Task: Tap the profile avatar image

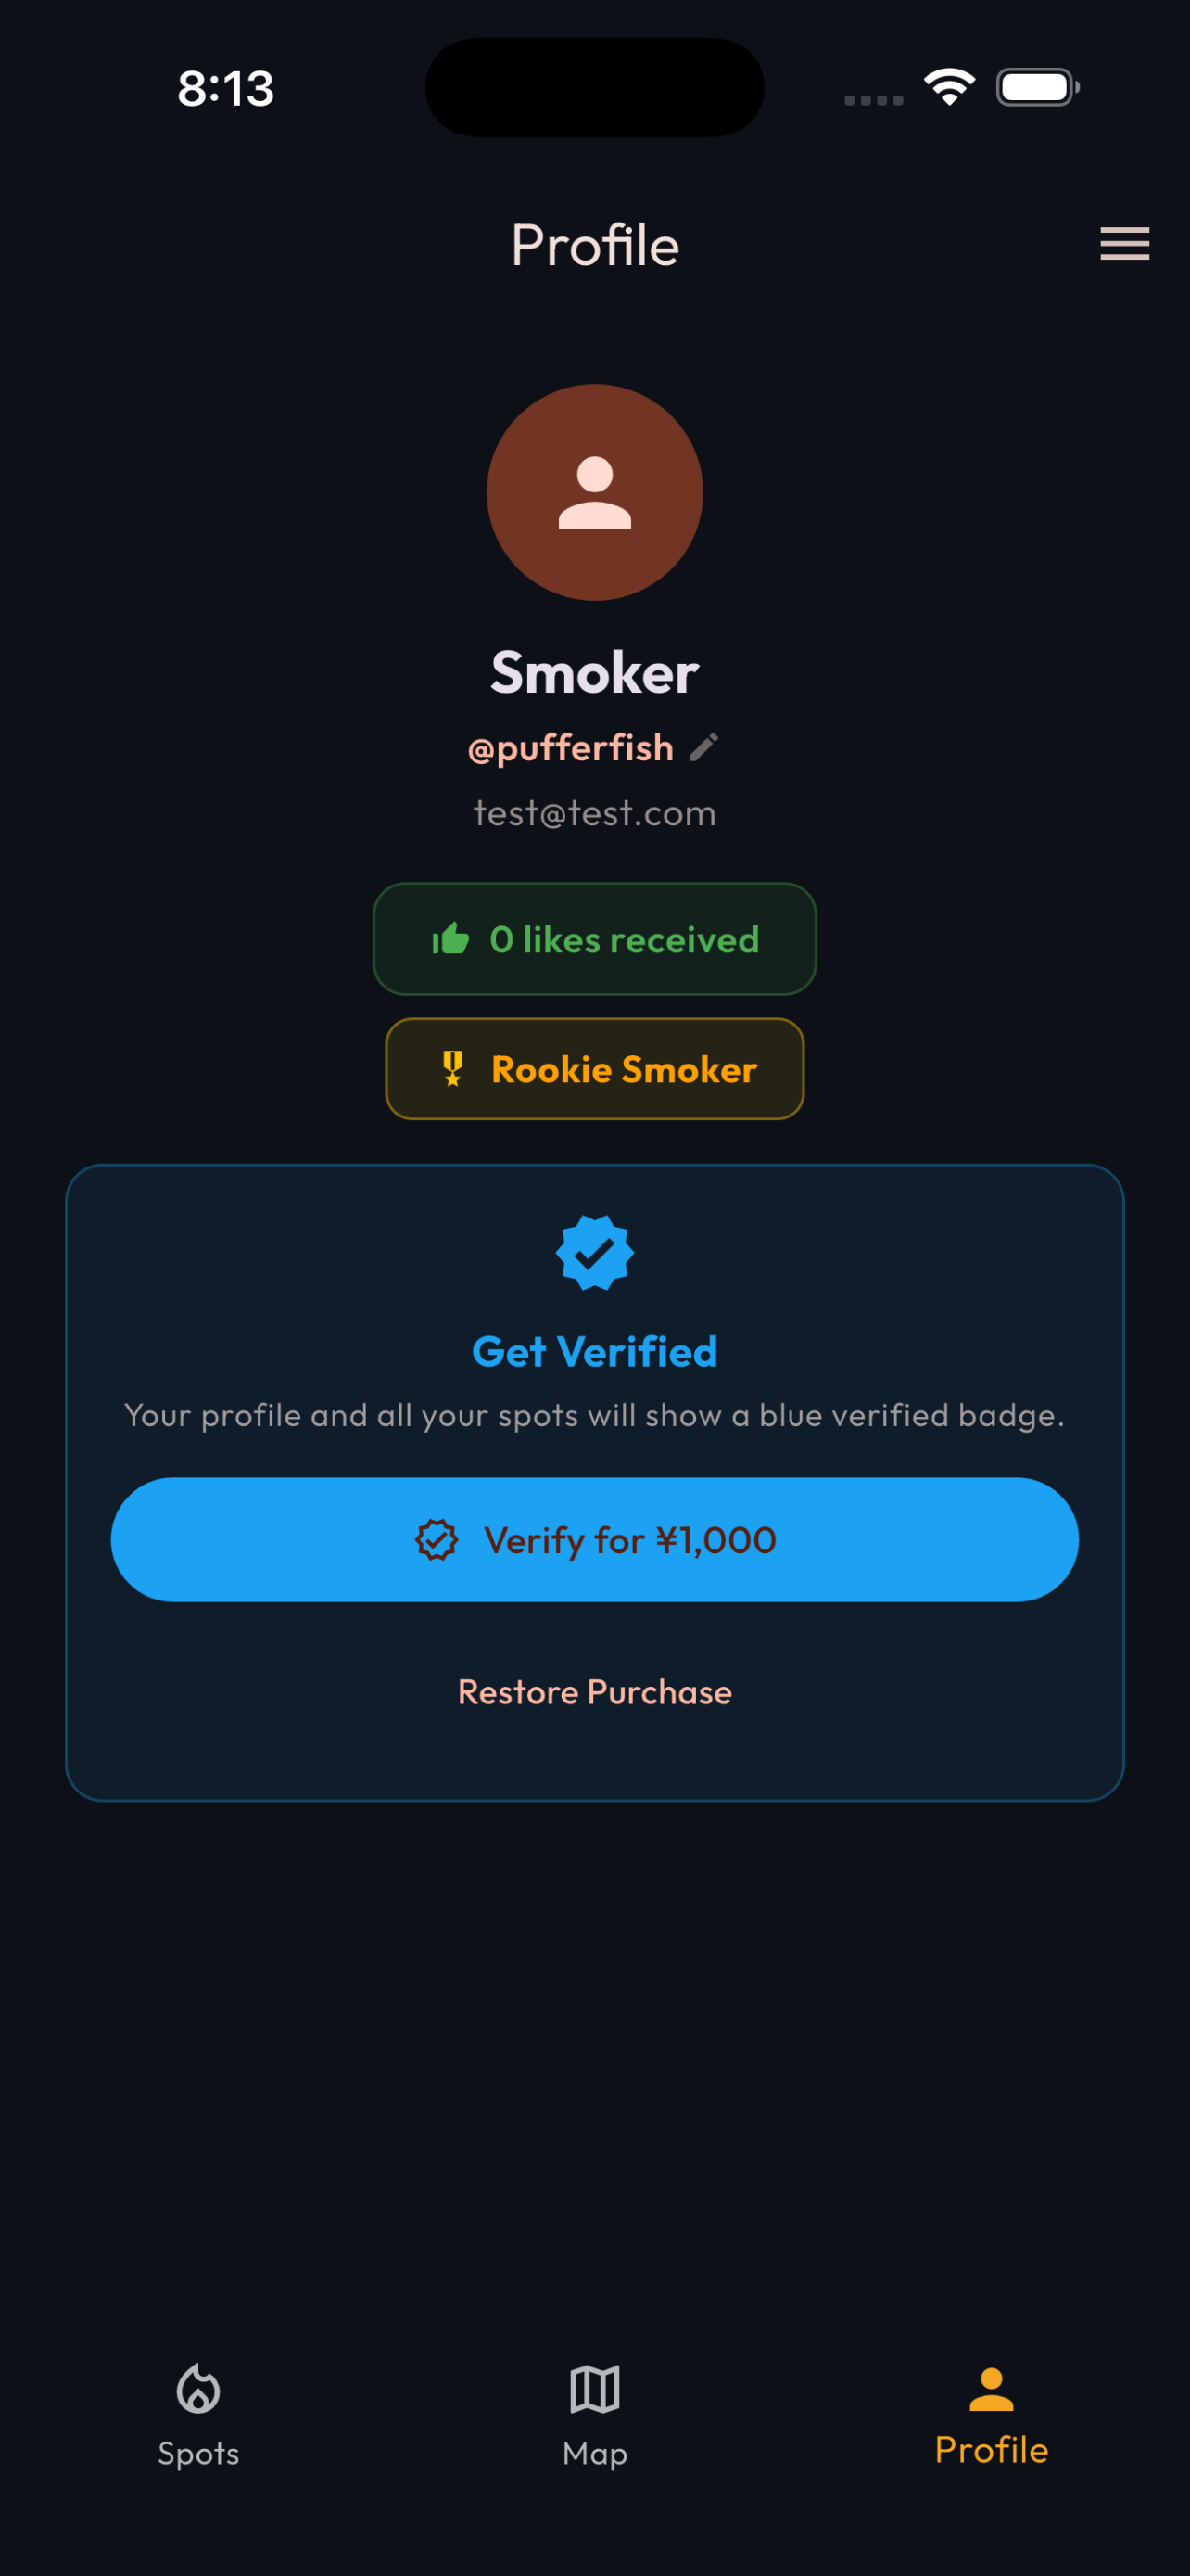Action: pyautogui.click(x=594, y=493)
